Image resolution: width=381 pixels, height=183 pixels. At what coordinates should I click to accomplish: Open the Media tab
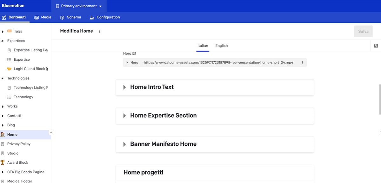(x=43, y=17)
